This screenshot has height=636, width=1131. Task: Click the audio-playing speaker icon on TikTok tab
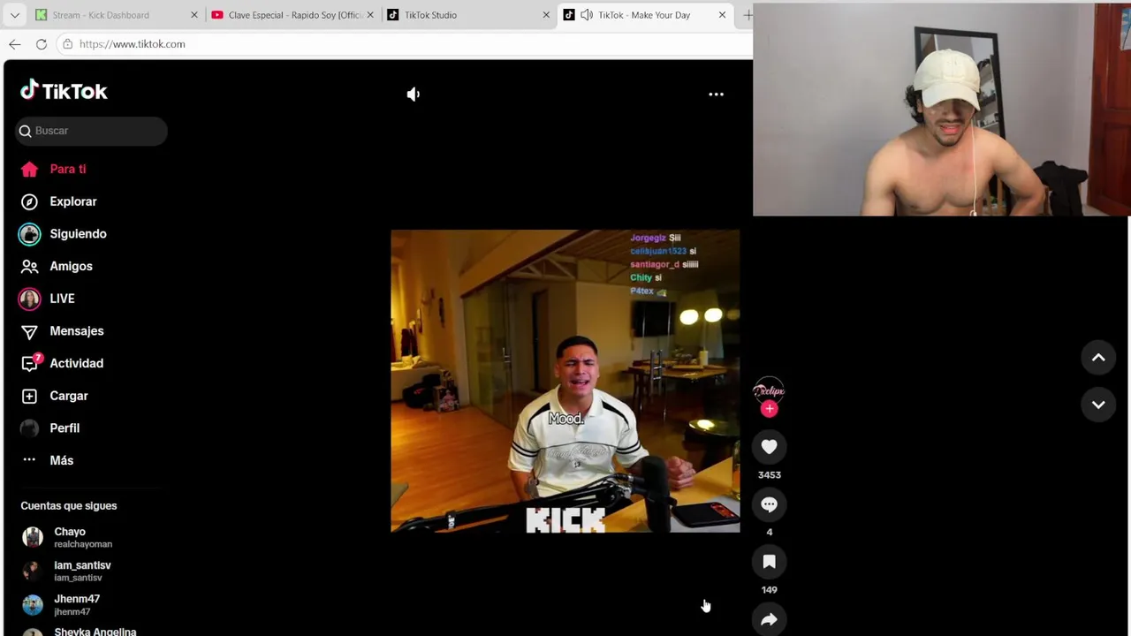click(x=587, y=15)
